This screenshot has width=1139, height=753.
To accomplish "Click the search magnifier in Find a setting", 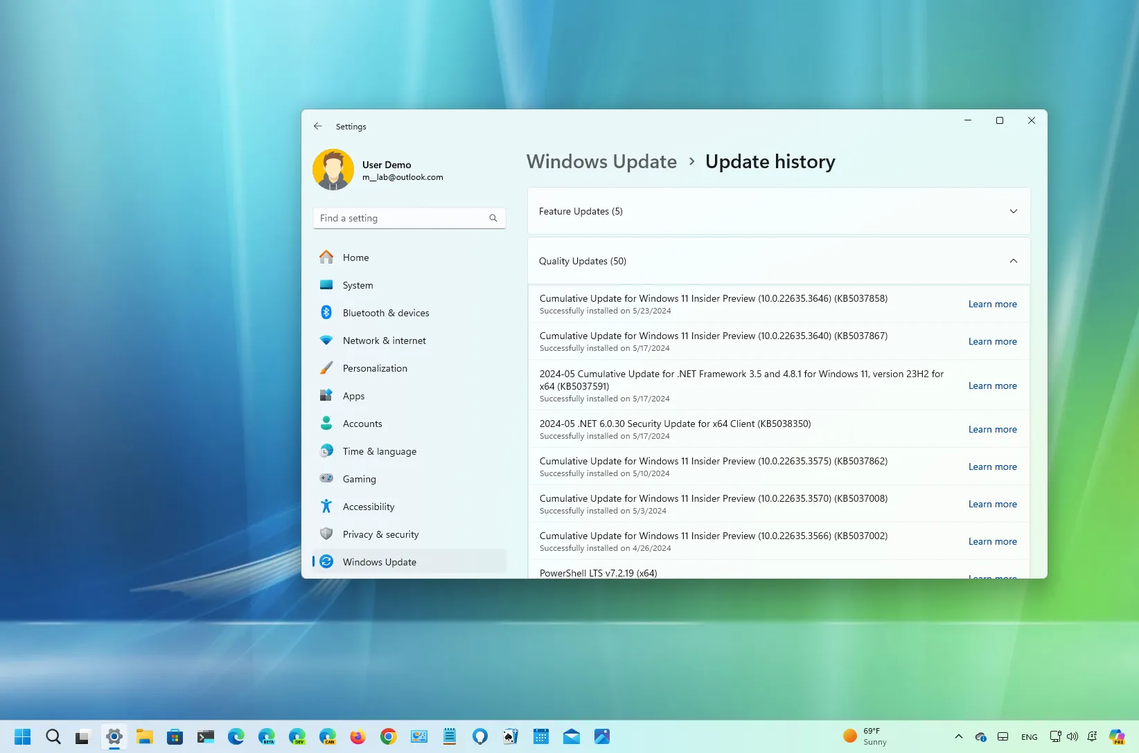I will 493,218.
